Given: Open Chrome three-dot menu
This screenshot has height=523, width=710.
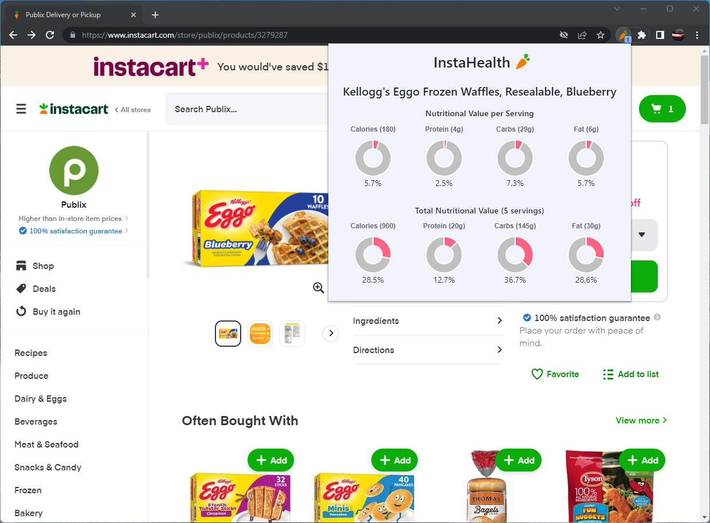Looking at the screenshot, I should 697,35.
